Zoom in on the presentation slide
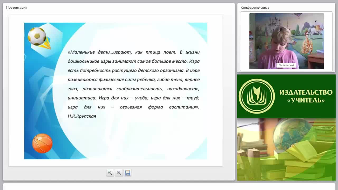 (x=110, y=173)
